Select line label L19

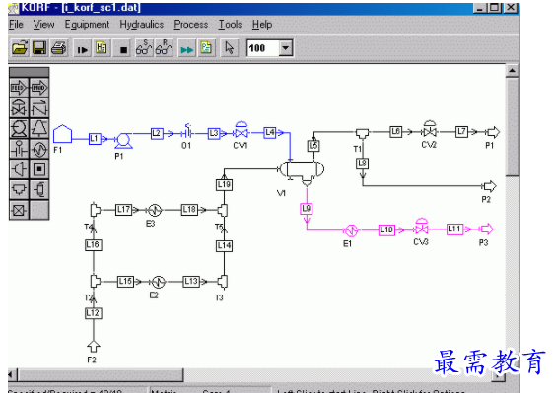tap(224, 184)
